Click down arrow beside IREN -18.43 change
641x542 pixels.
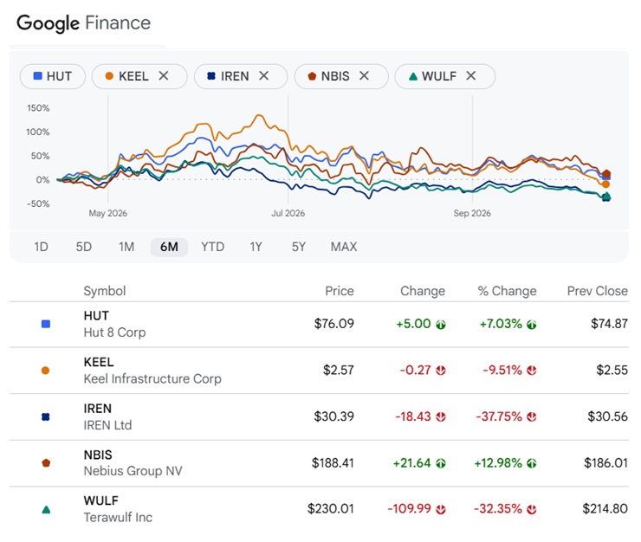click(441, 417)
